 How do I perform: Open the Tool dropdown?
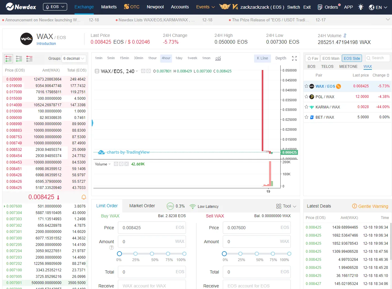(x=286, y=206)
